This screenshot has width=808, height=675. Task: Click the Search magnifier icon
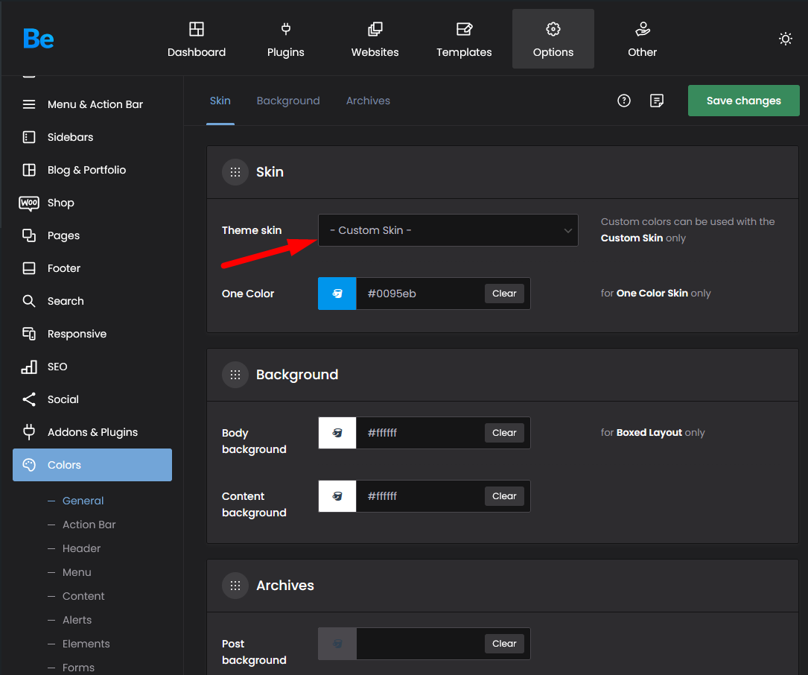(x=29, y=301)
